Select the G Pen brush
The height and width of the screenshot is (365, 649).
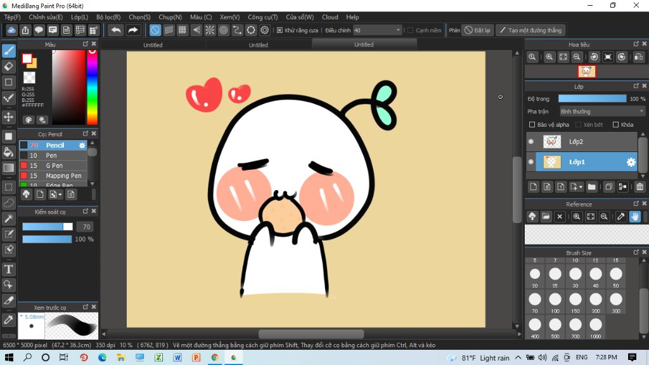point(53,165)
